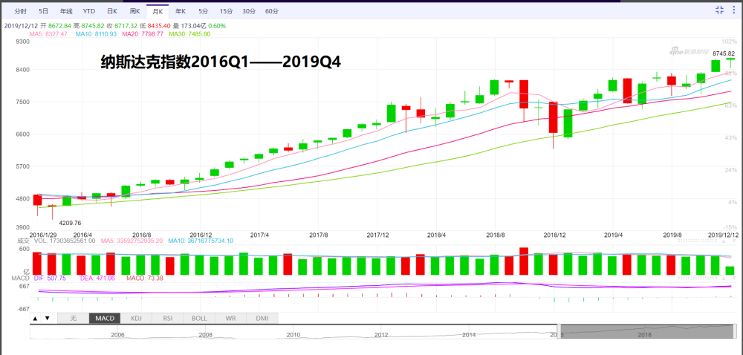Switch to the 15分 interval tab
This screenshot has width=743, height=355.
click(x=226, y=11)
